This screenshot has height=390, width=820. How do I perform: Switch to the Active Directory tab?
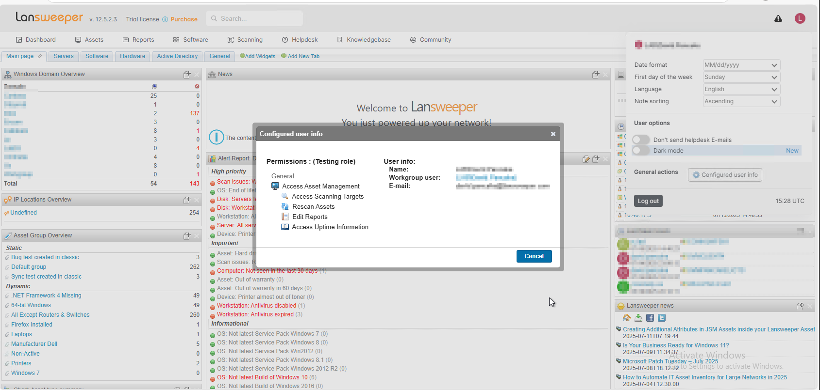(x=177, y=56)
